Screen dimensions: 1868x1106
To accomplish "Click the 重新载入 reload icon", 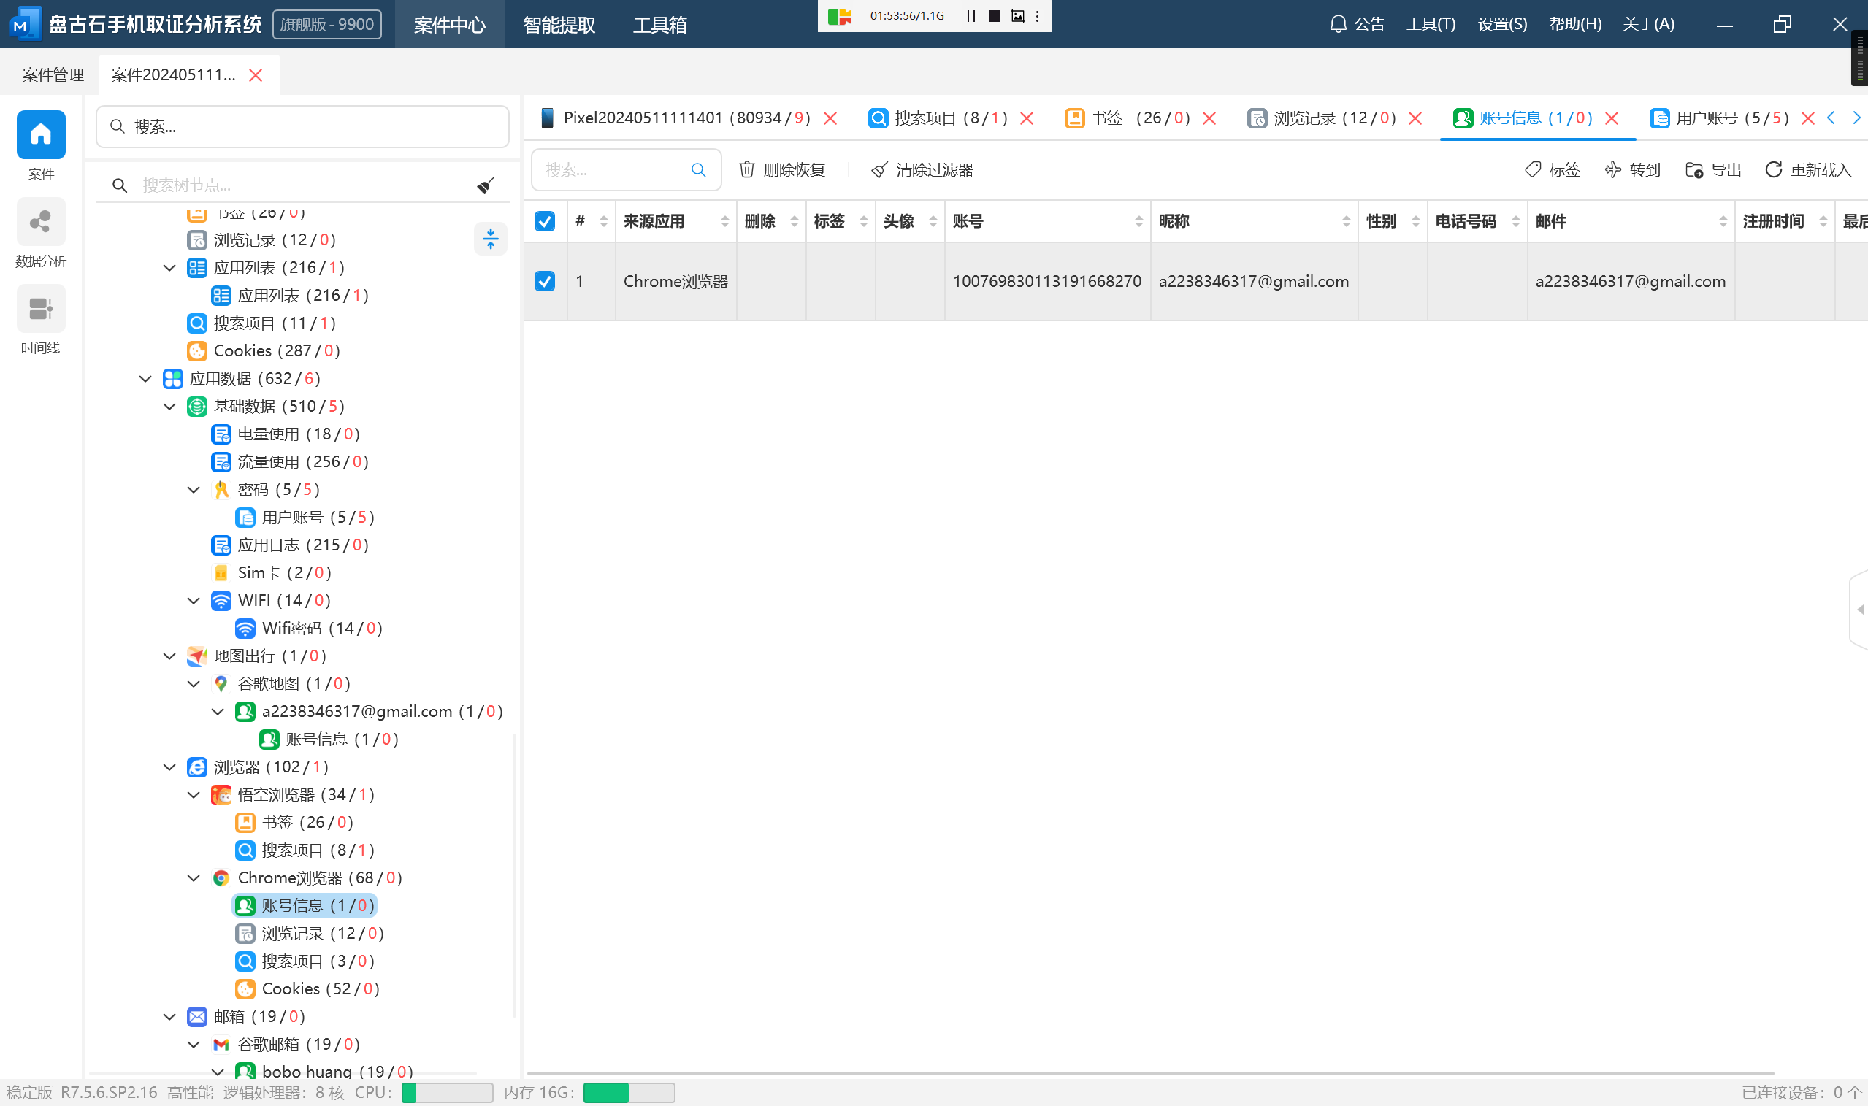I will coord(1773,170).
